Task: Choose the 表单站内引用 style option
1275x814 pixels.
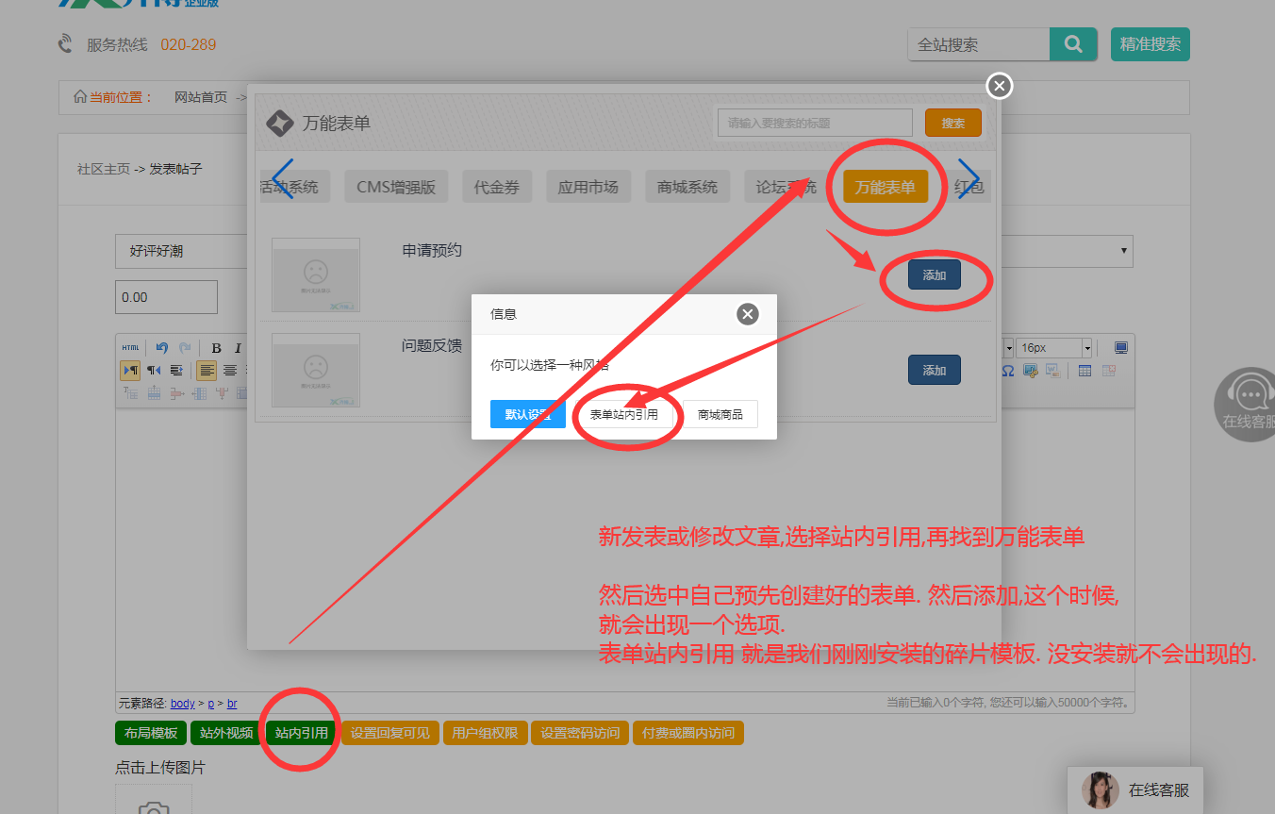Action: (623, 414)
